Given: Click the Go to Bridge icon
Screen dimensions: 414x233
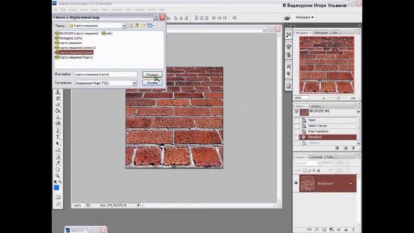Looking at the screenshot, I should click(x=287, y=17).
